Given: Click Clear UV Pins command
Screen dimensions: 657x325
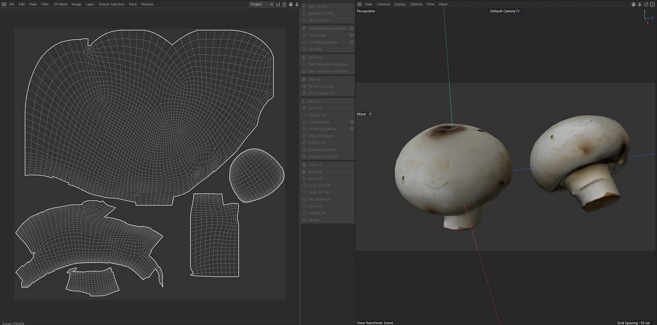Looking at the screenshot, I should 328,21.
